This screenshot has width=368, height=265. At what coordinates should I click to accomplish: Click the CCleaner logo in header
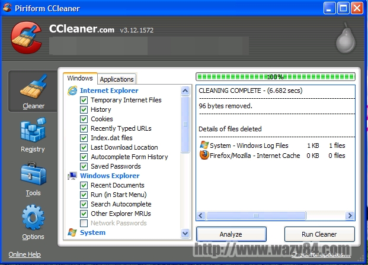(26, 37)
